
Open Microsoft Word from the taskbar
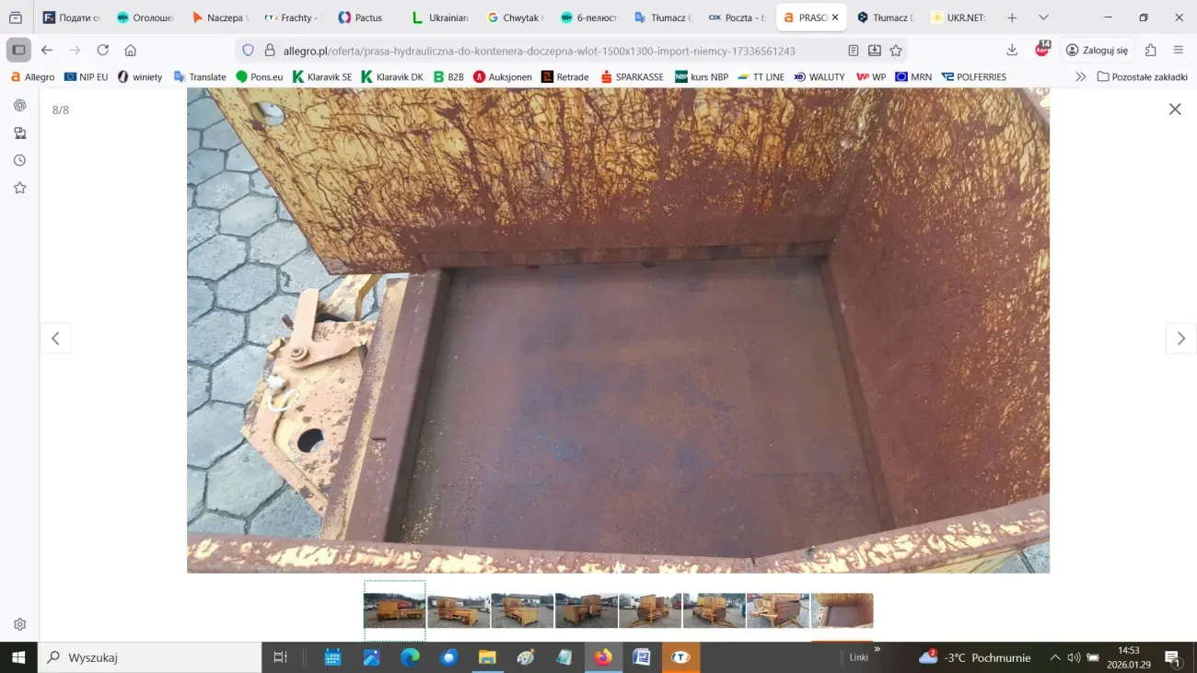pyautogui.click(x=642, y=657)
